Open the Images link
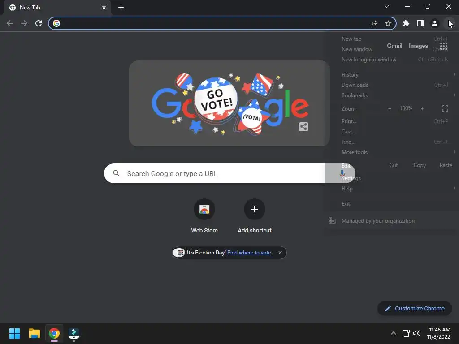The image size is (459, 344). click(418, 46)
